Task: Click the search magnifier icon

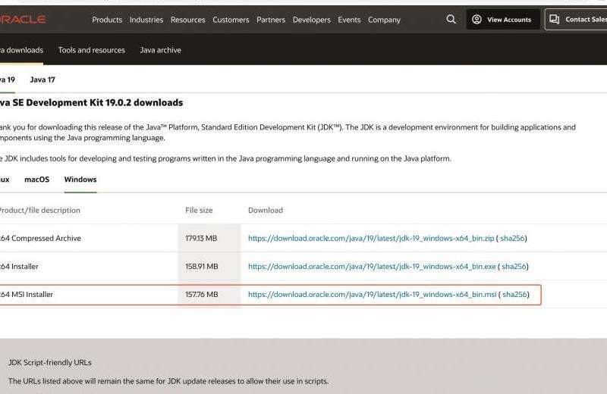Action: click(x=451, y=20)
